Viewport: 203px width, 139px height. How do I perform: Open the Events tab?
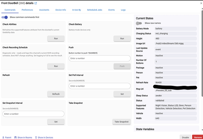(112, 10)
